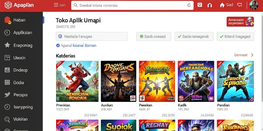Click the Apaplan brand name

24,5
